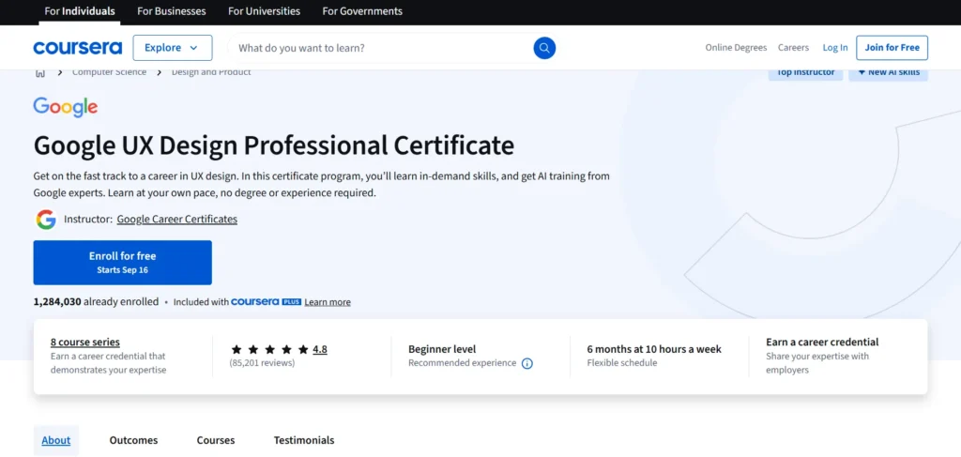Open the Explore dropdown menu

[x=173, y=48]
